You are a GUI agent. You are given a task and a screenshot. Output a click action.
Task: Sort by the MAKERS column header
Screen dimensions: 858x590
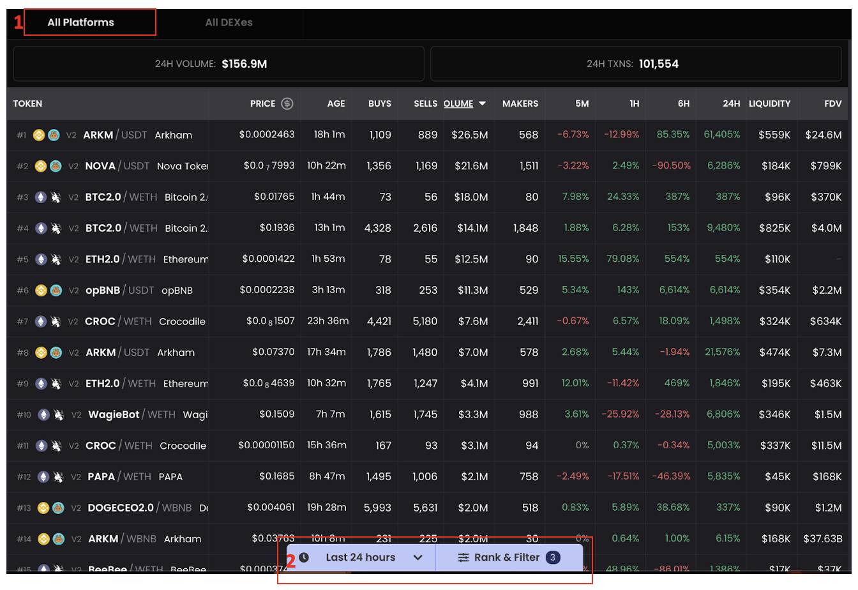pyautogui.click(x=520, y=103)
